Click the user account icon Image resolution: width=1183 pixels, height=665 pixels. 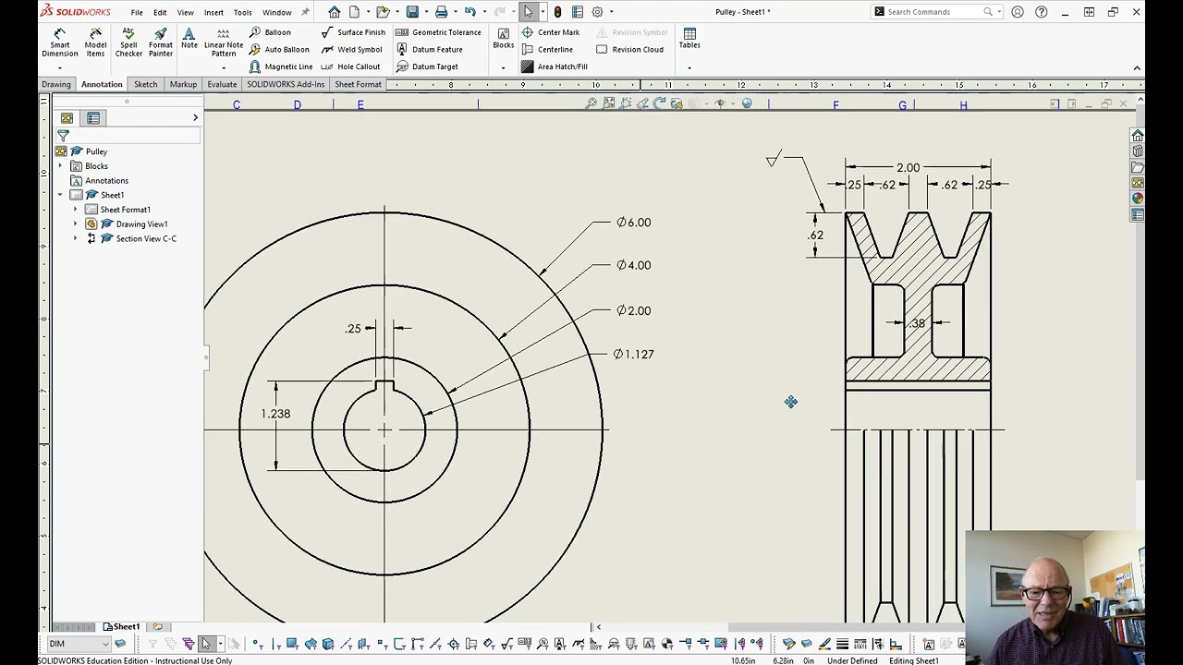[x=1018, y=12]
